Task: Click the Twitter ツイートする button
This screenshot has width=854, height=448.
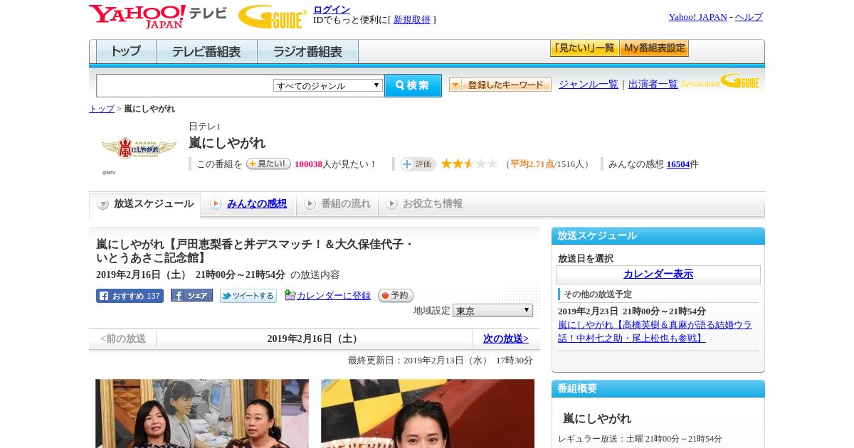Action: 248,296
